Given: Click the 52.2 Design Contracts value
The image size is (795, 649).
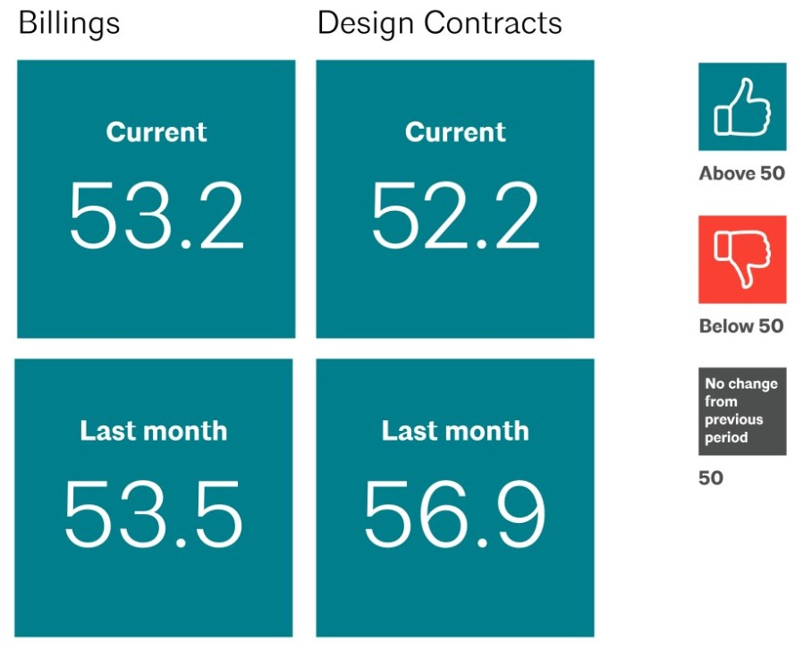Looking at the screenshot, I should (455, 217).
